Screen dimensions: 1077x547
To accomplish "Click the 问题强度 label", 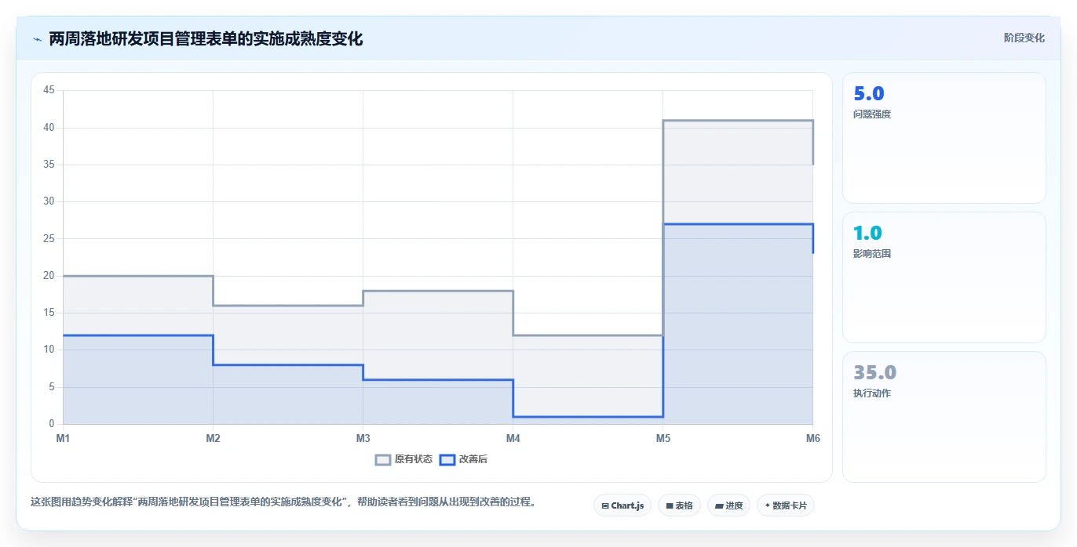I will tap(872, 114).
